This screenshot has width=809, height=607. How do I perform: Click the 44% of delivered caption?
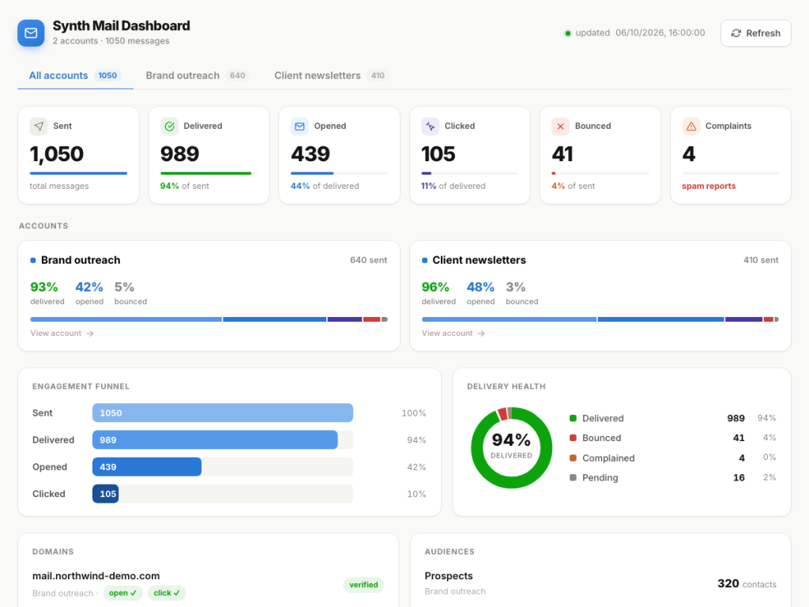[325, 186]
